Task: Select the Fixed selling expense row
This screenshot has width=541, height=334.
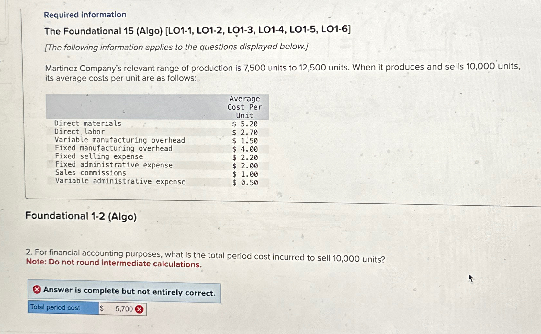Action: coord(99,156)
